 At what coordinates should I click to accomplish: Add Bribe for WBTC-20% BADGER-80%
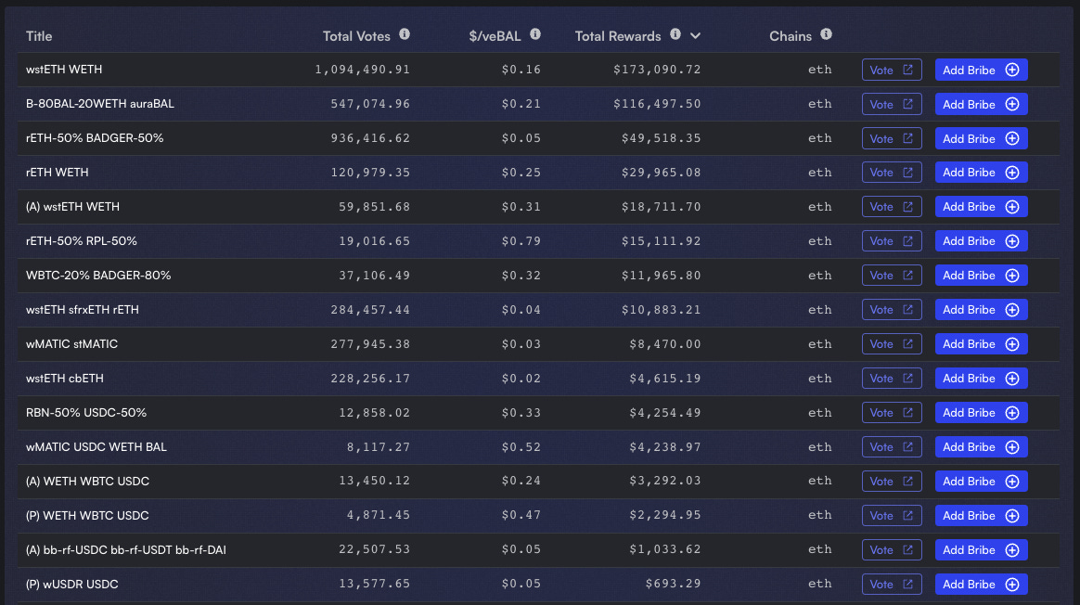tap(981, 276)
